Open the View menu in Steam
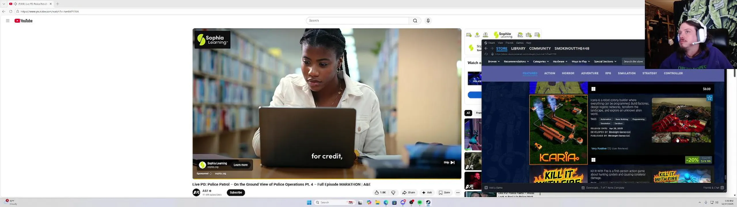The image size is (737, 207). tap(500, 43)
